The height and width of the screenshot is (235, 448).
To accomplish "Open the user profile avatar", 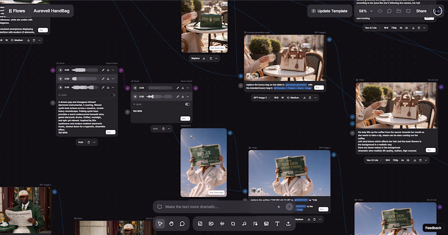I will tap(437, 11).
